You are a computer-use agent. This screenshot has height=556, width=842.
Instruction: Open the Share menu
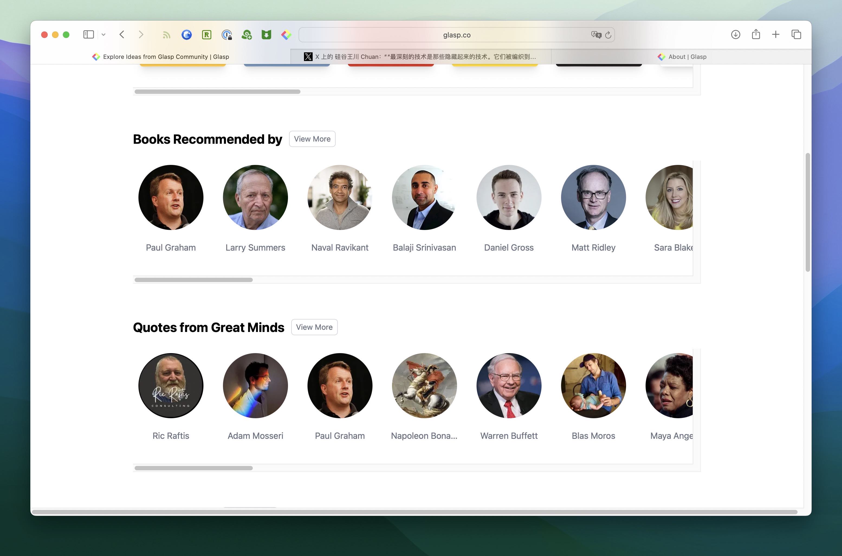(756, 34)
